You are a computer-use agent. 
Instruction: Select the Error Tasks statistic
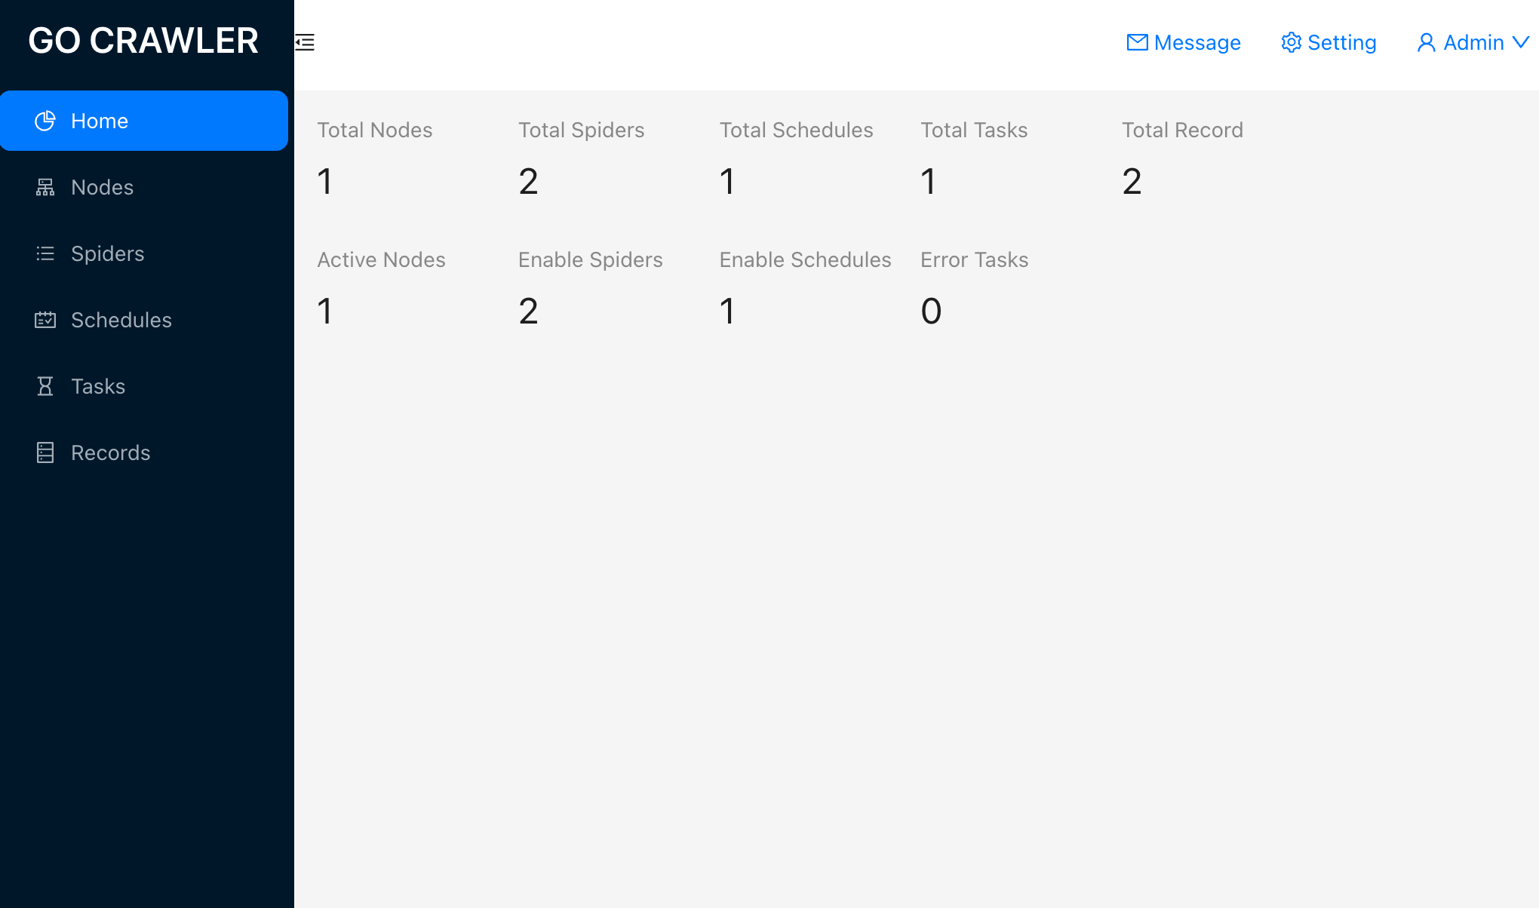click(974, 289)
